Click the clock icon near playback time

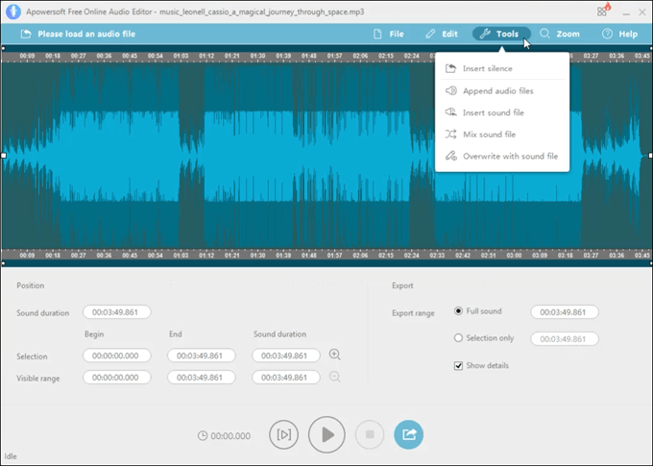(x=203, y=435)
